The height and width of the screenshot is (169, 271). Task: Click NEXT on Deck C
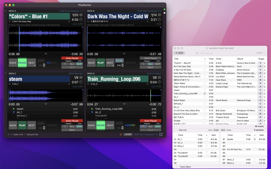[x=32, y=125]
